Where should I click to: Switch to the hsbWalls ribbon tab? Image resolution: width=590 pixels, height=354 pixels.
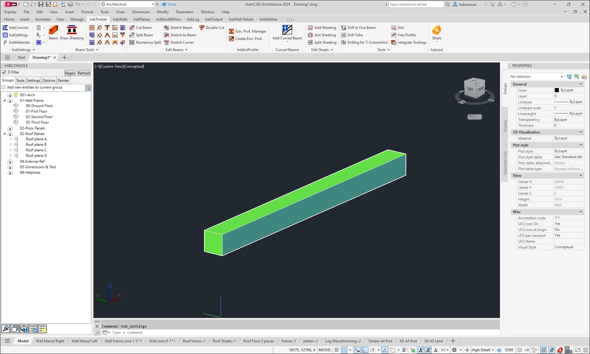click(x=120, y=19)
